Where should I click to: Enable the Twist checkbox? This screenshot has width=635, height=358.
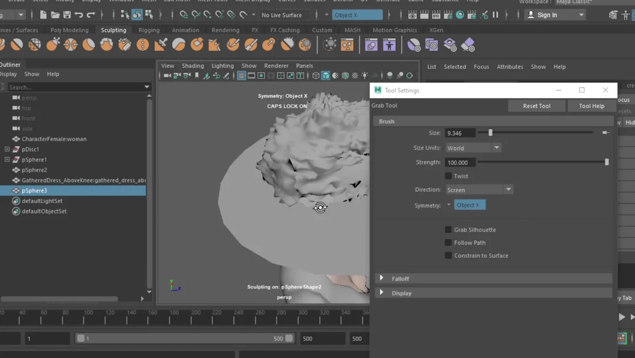448,176
